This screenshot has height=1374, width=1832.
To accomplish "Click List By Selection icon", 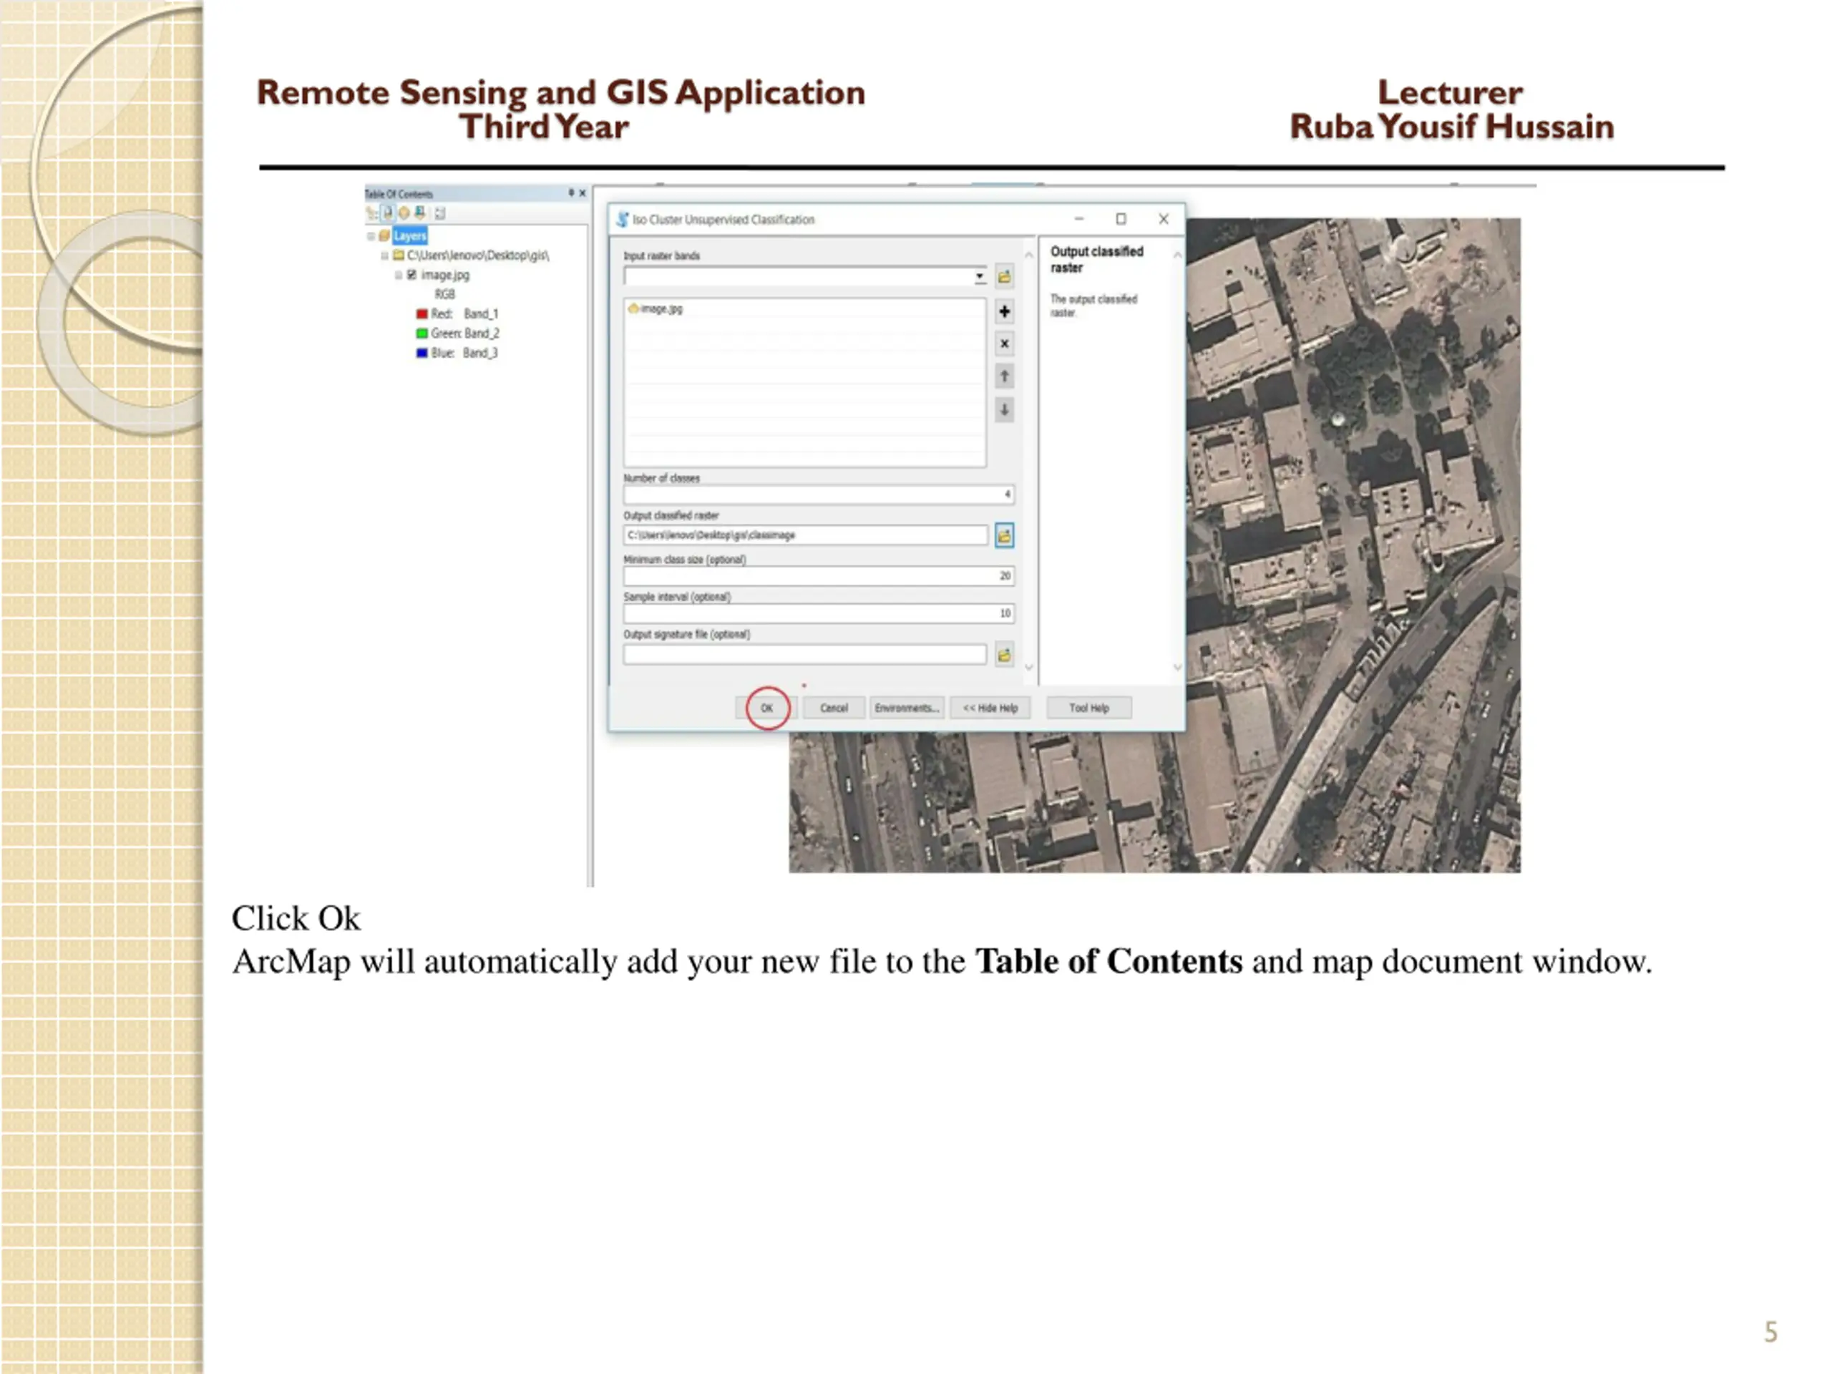I will pyautogui.click(x=420, y=214).
